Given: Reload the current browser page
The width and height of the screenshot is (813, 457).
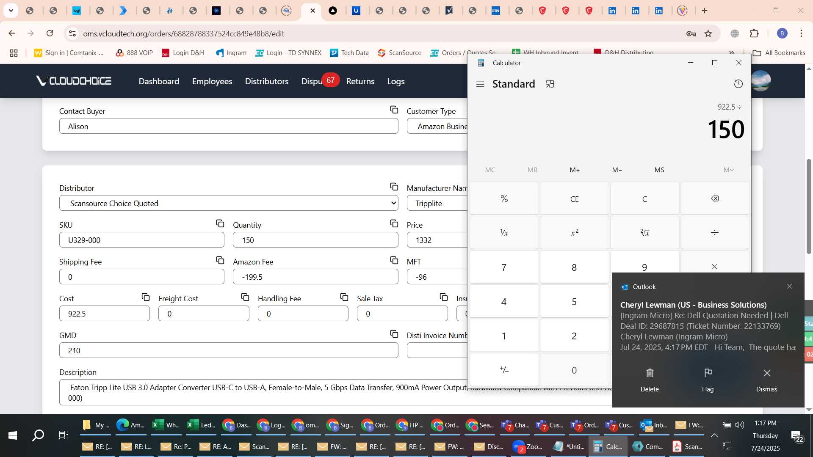Looking at the screenshot, I should [50, 33].
